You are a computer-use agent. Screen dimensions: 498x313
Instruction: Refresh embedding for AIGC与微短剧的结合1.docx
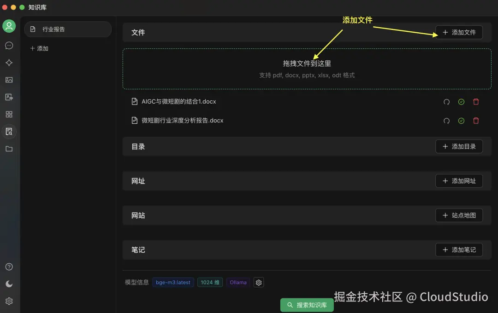pyautogui.click(x=446, y=102)
